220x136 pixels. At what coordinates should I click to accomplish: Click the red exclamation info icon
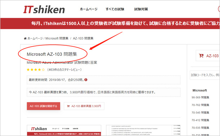coord(86,80)
